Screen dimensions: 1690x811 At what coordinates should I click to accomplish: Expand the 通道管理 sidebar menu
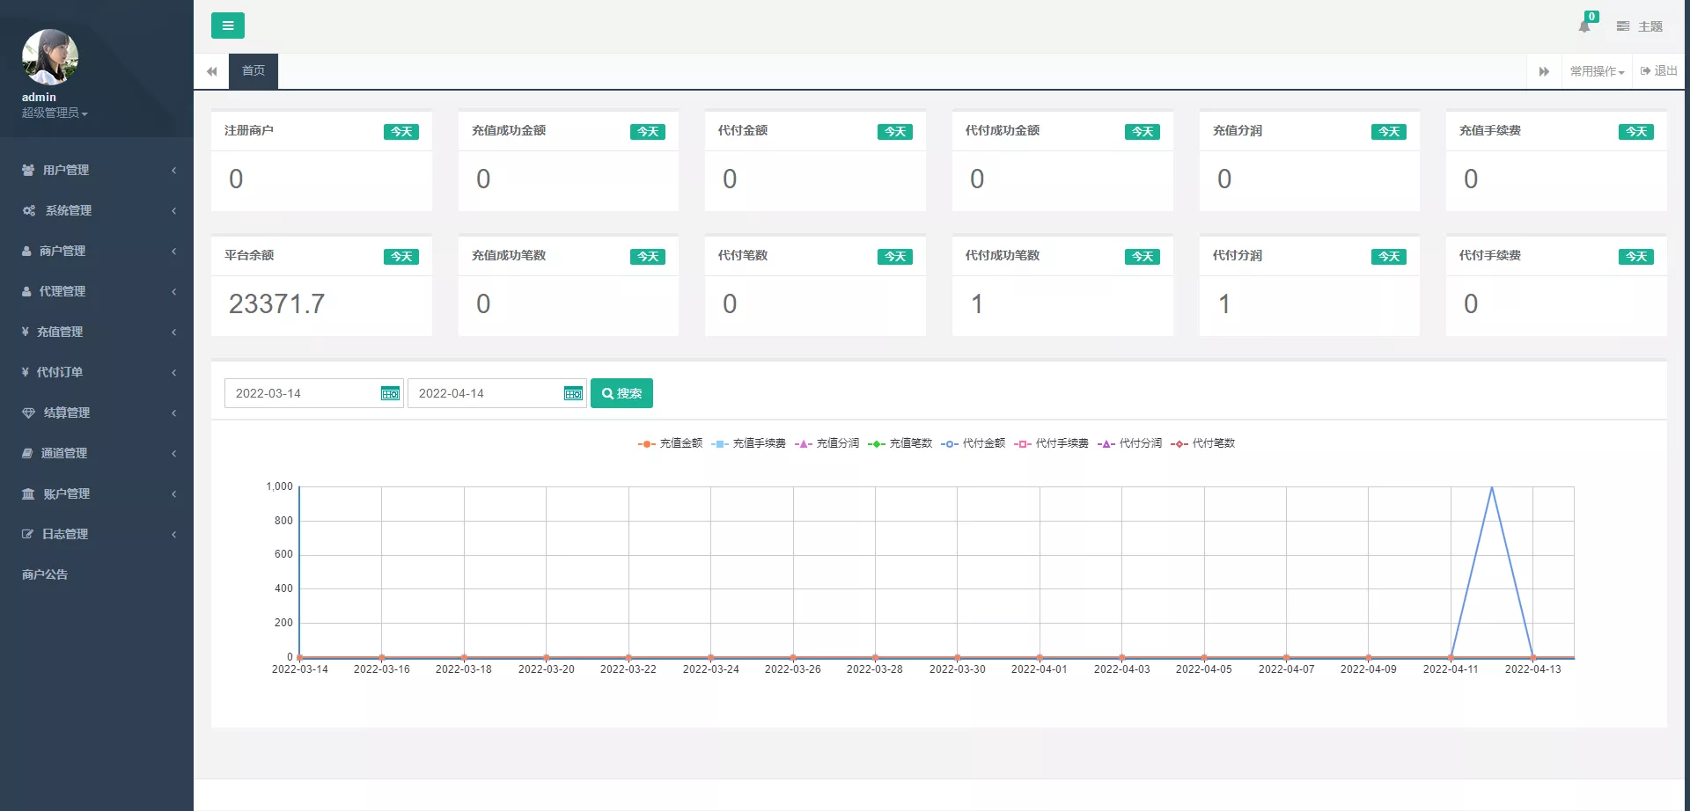(97, 453)
